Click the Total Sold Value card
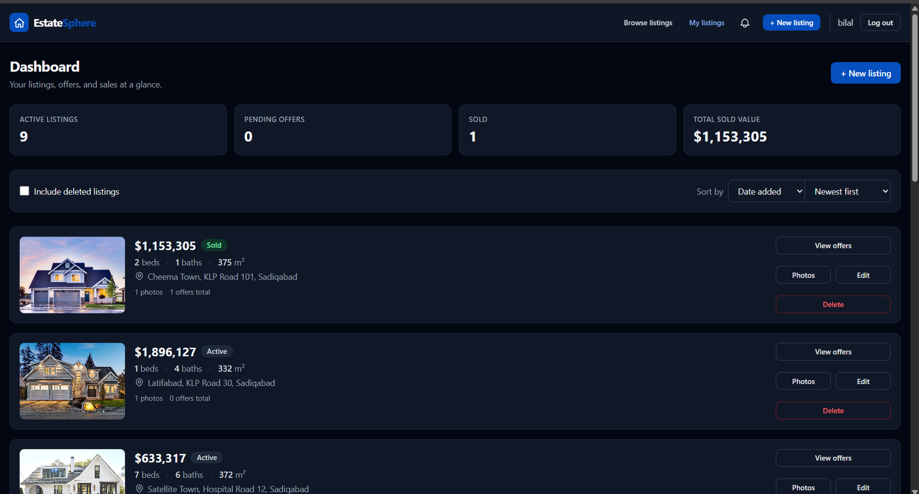Viewport: 919px width, 494px height. point(792,130)
